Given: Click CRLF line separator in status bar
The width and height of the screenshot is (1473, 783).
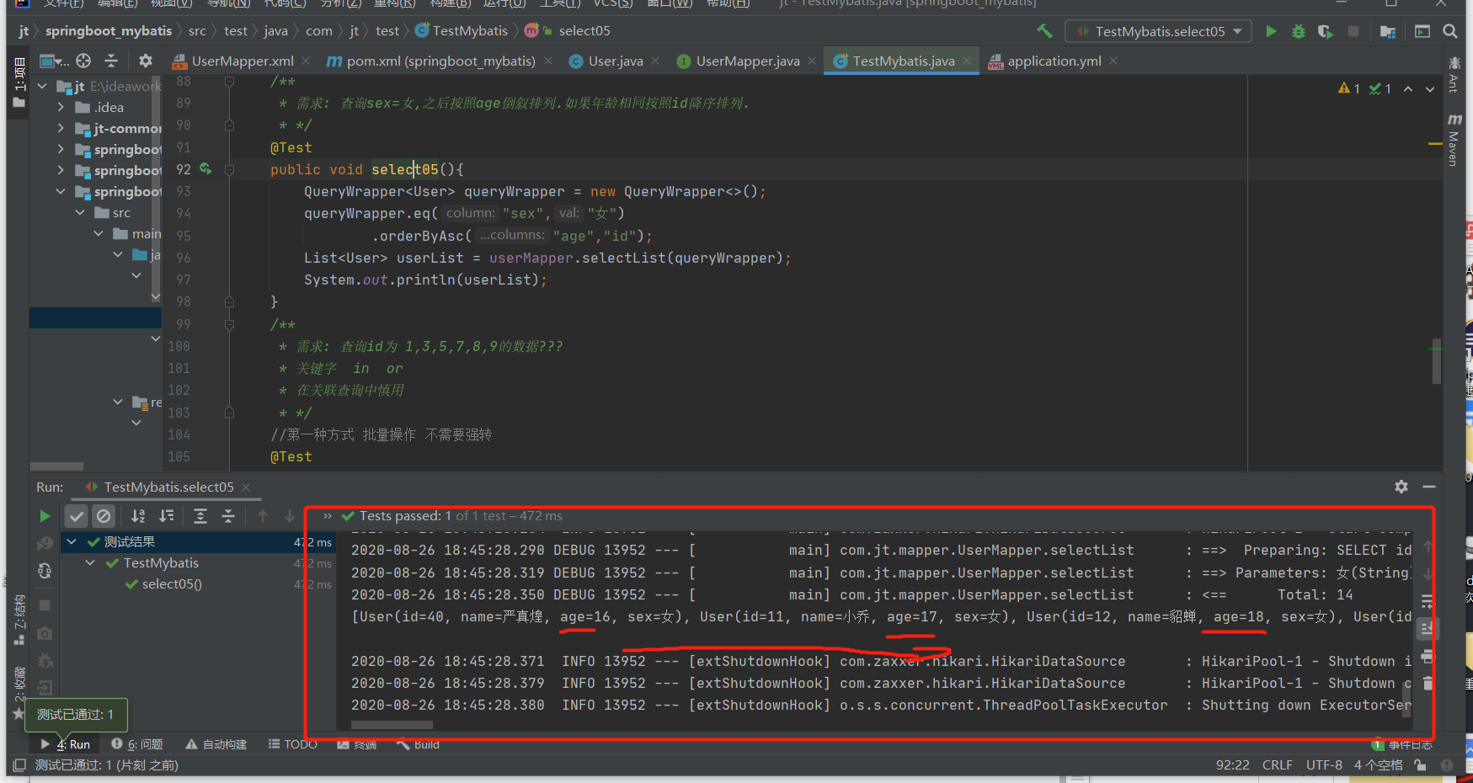Looking at the screenshot, I should [1277, 765].
